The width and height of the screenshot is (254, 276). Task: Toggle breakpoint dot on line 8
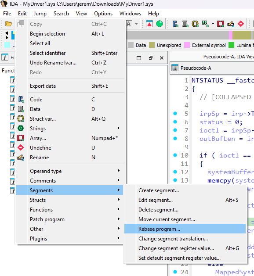pos(175,139)
